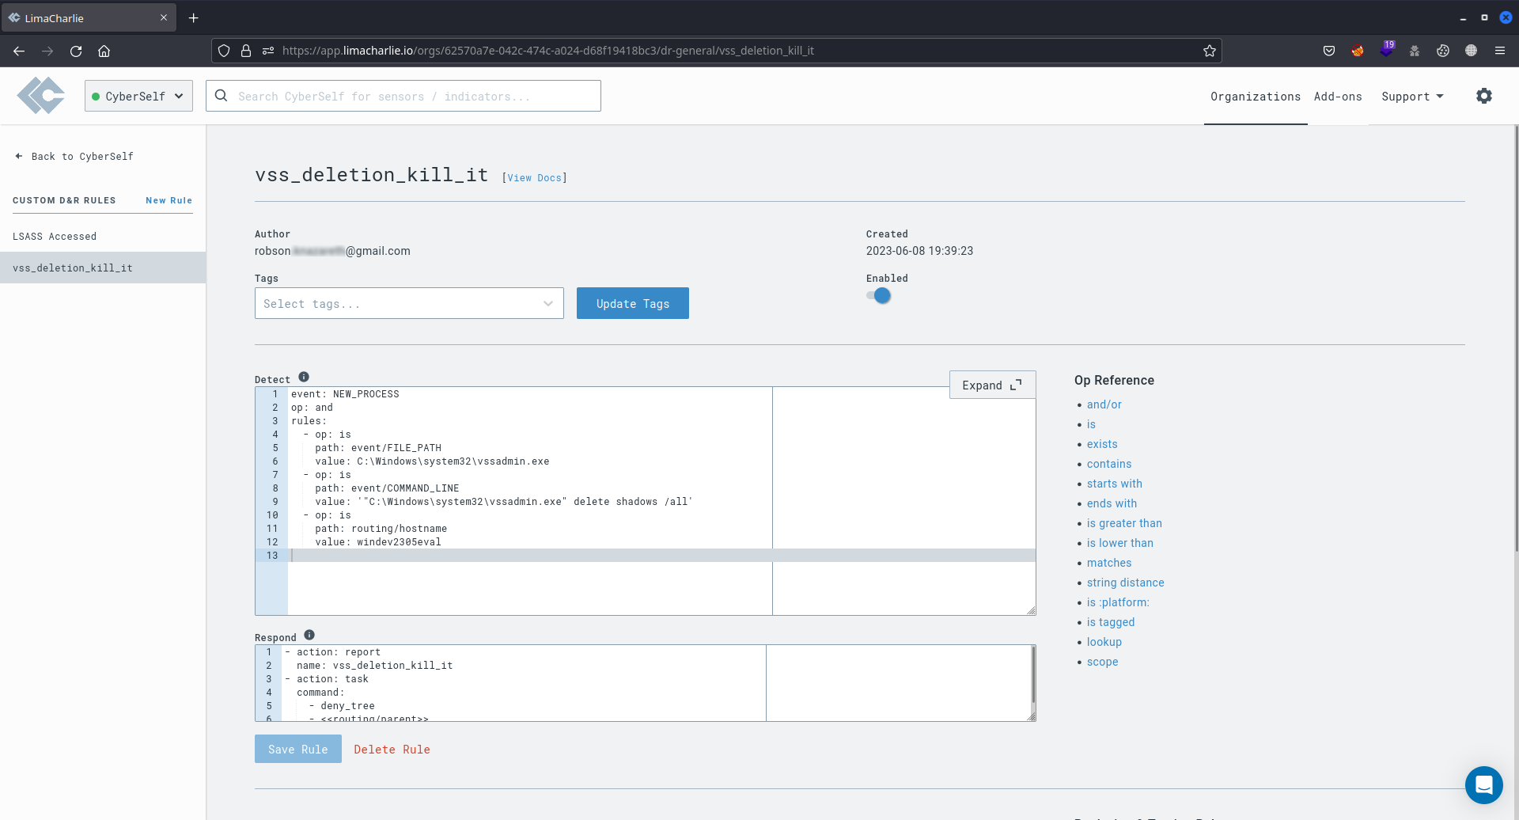Viewport: 1519px width, 820px height.
Task: Select vss_deletion_kill_it in the sidebar
Action: tap(103, 268)
